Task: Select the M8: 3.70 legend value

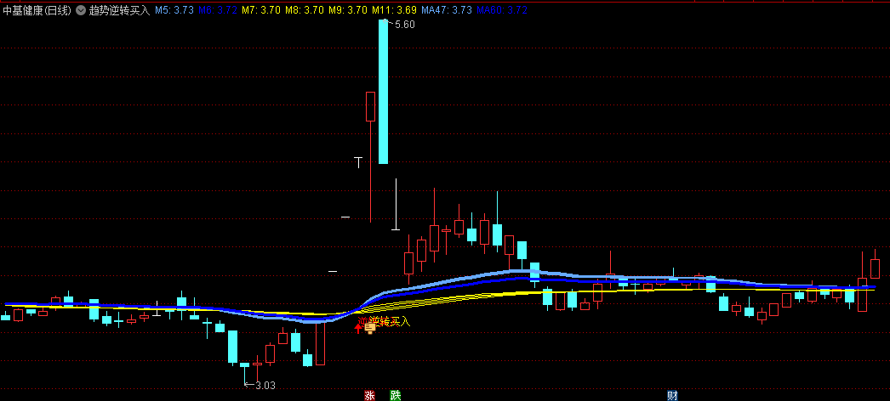Action: [x=305, y=10]
